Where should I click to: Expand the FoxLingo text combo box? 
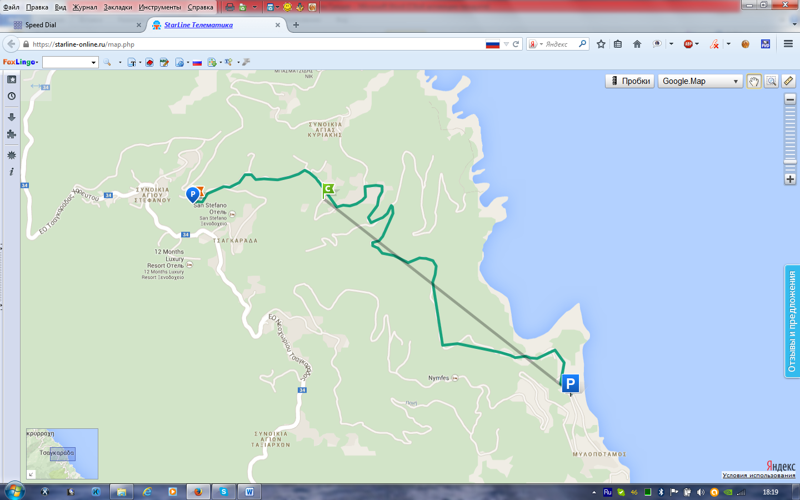(x=93, y=63)
